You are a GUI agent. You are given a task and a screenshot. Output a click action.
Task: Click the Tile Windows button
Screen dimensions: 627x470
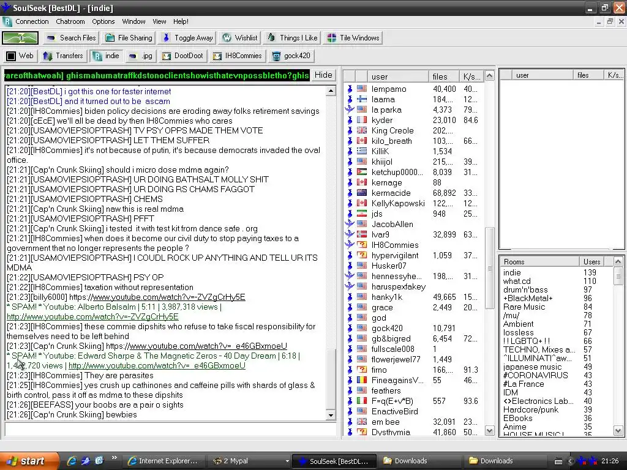click(353, 38)
